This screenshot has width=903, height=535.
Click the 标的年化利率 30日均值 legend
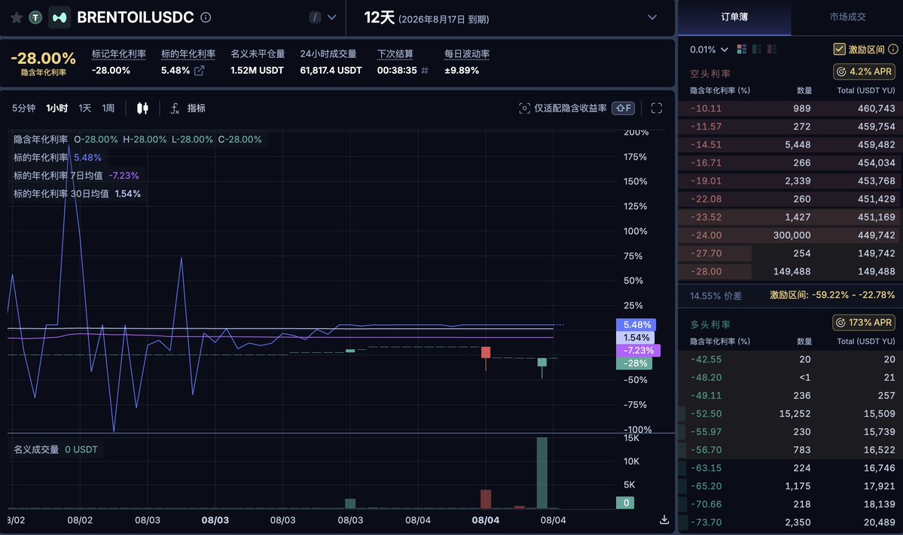coord(77,194)
